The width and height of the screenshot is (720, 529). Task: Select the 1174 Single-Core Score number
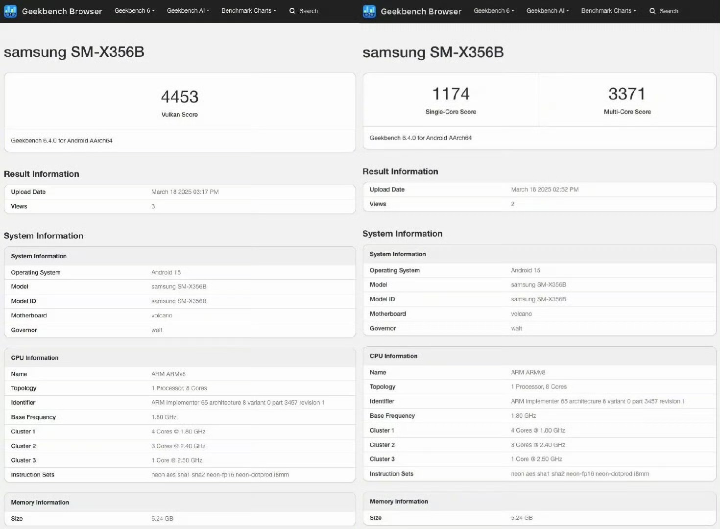tap(451, 94)
